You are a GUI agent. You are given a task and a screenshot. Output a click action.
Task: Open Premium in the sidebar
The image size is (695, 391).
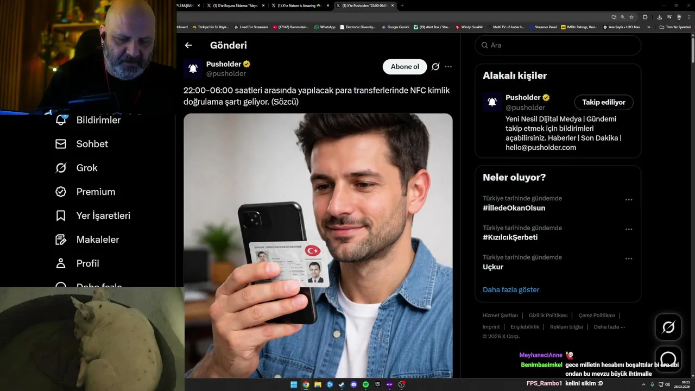[85, 192]
